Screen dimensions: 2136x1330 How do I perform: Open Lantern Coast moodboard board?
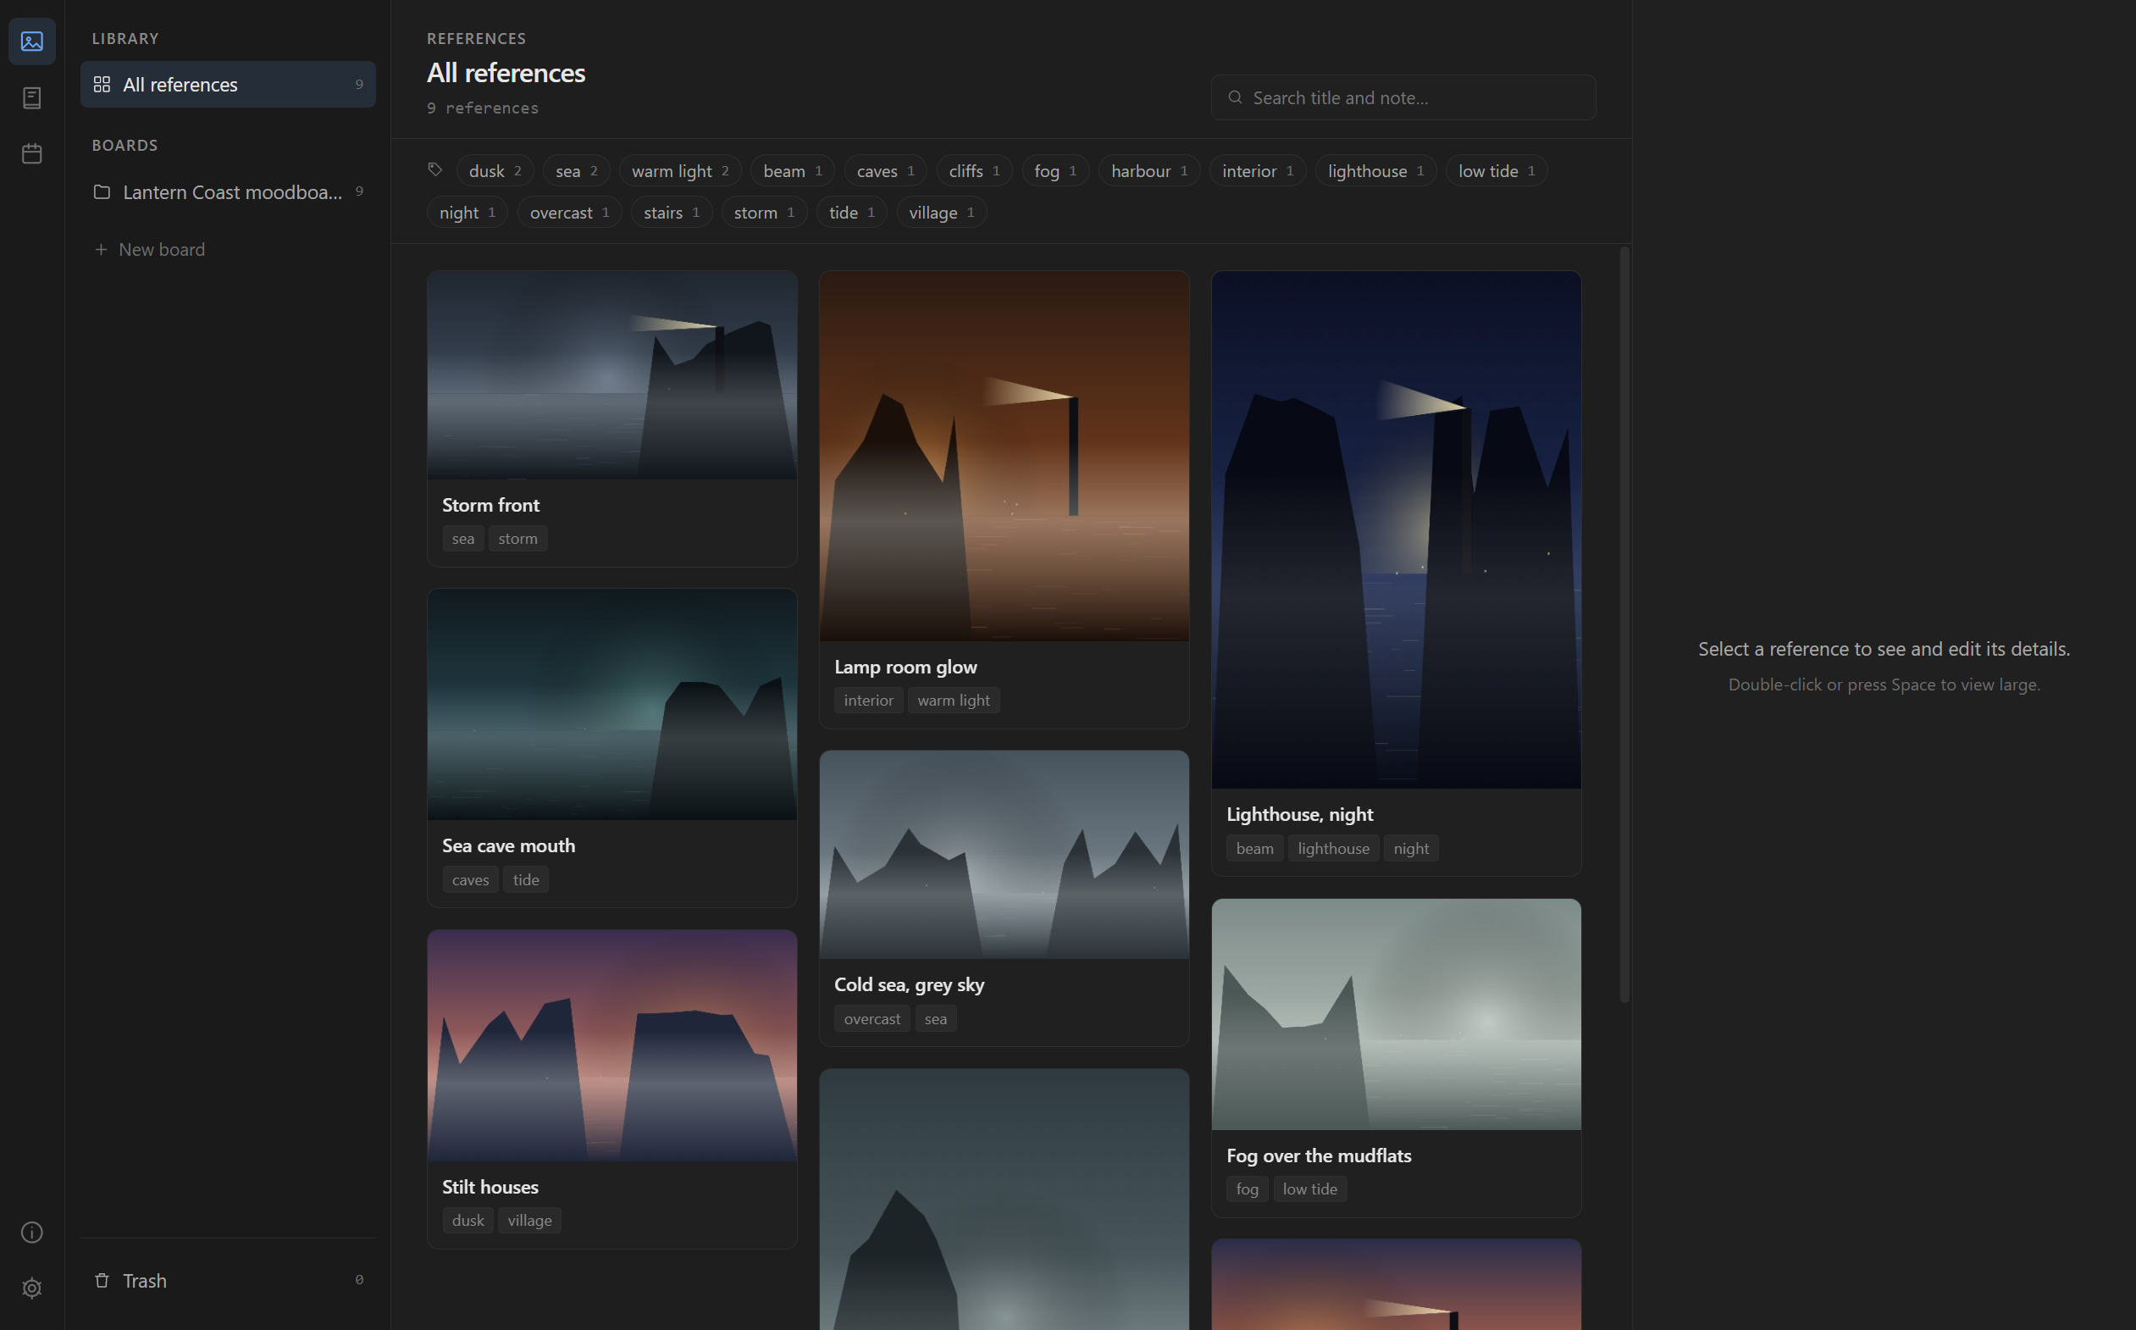coord(228,191)
